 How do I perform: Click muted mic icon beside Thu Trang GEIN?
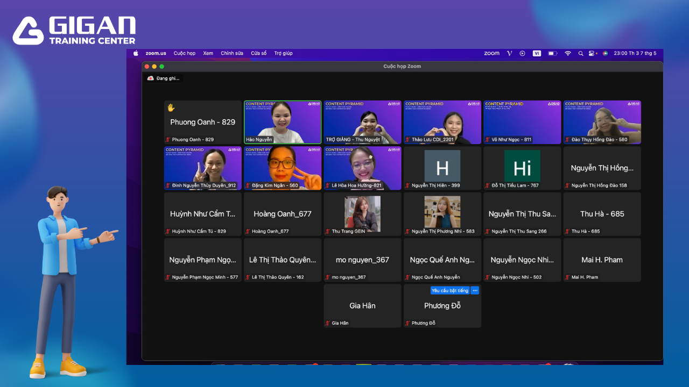click(x=327, y=231)
